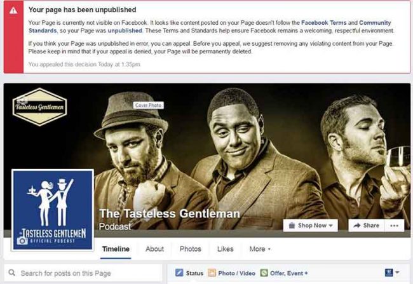
Task: Open the three-dots more actions menu
Action: tap(395, 226)
